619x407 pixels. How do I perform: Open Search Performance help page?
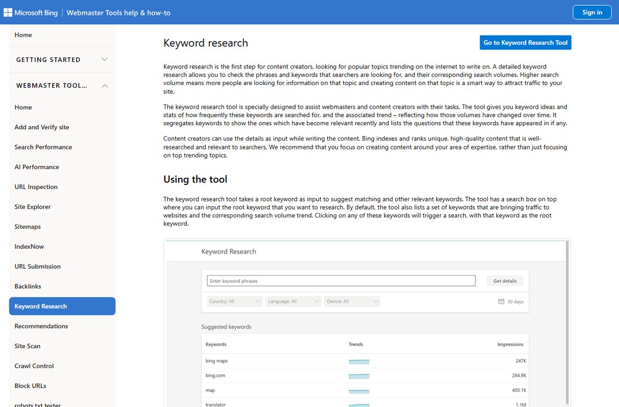(43, 147)
